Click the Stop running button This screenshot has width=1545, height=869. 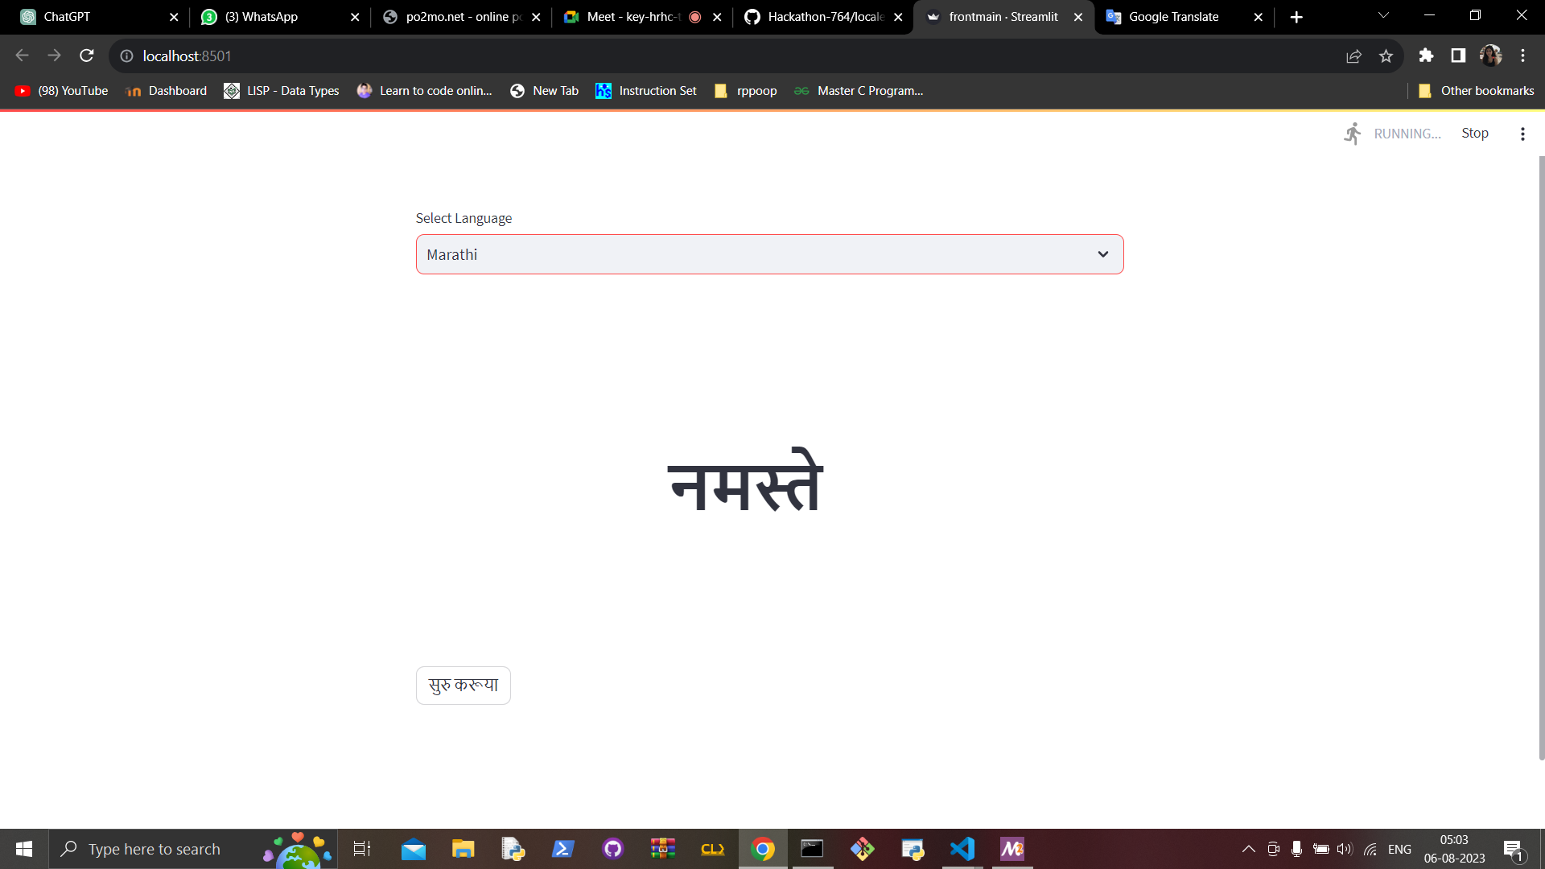point(1474,134)
